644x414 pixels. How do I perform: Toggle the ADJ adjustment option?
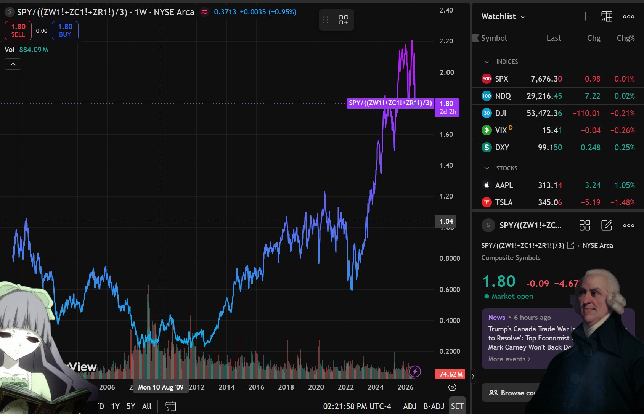[x=410, y=406]
